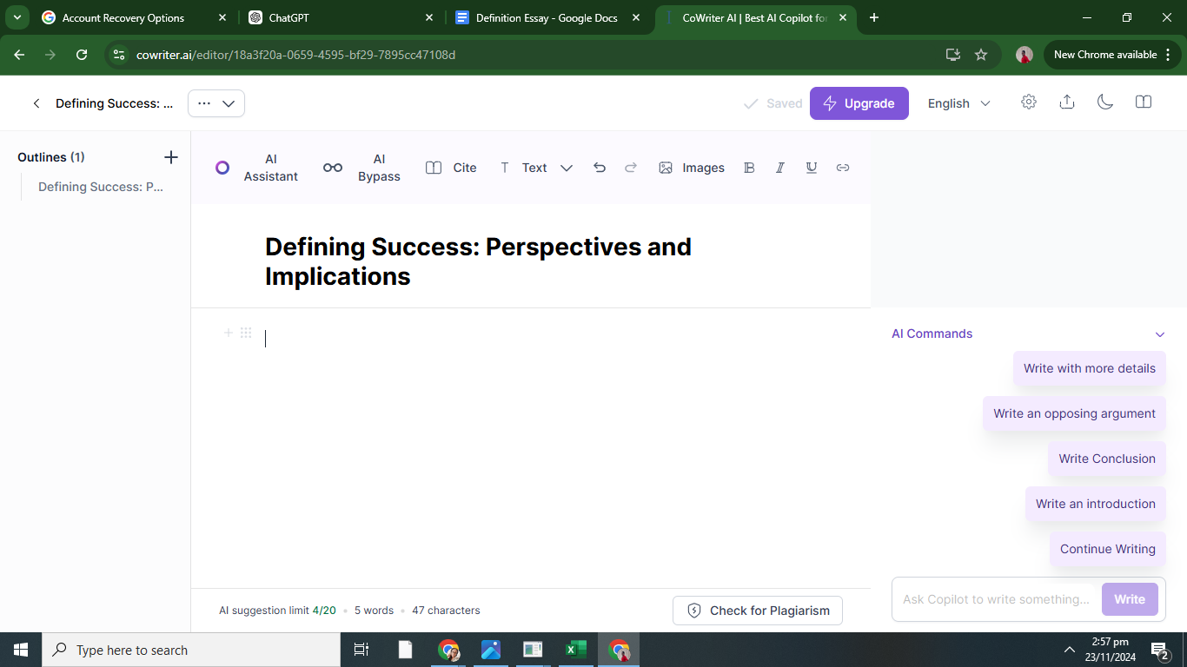Open Task View on the taskbar
This screenshot has height=667, width=1187.
point(361,650)
